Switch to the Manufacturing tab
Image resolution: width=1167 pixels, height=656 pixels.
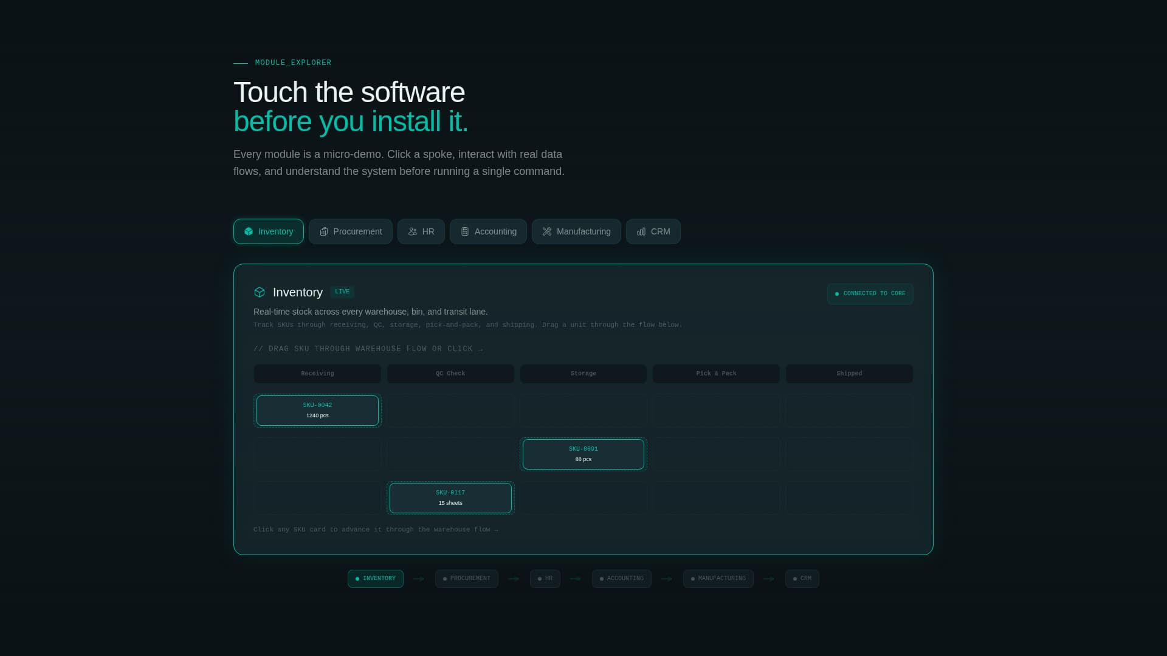(576, 231)
